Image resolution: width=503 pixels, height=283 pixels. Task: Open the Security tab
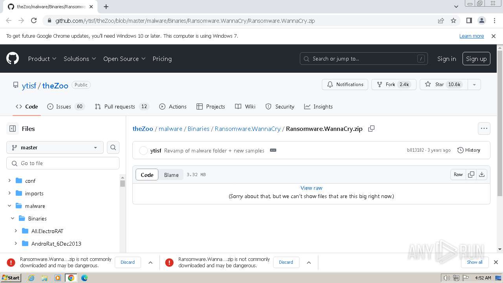point(280,107)
